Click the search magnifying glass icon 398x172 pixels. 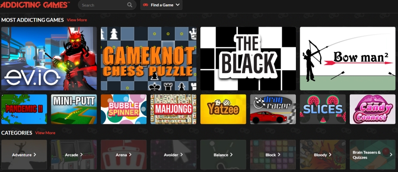click(x=130, y=5)
